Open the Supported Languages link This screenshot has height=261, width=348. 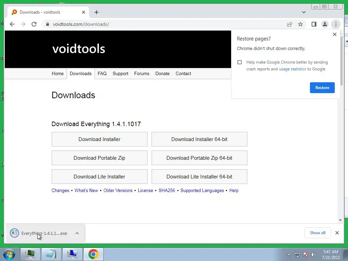(x=202, y=190)
